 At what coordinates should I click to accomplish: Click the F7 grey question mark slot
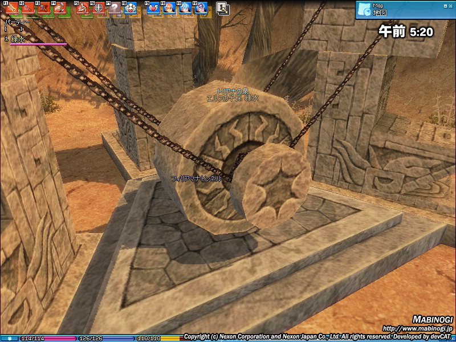pyautogui.click(x=115, y=8)
